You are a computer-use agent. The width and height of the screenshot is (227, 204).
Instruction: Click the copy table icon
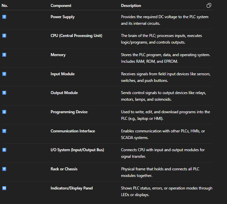pos(209,6)
